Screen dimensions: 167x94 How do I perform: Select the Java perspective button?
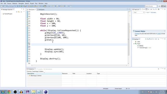pyautogui.click(x=164, y=6)
